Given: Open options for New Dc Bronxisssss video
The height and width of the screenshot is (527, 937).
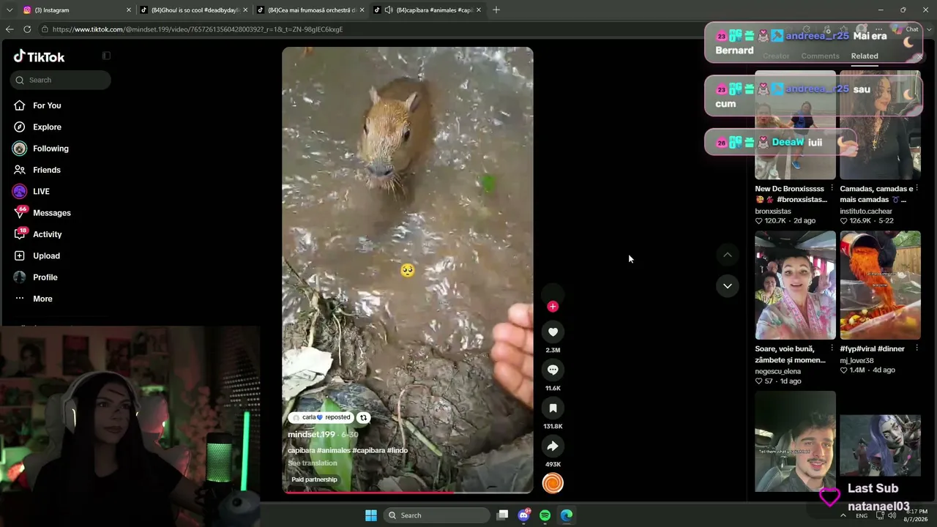Looking at the screenshot, I should tap(832, 189).
